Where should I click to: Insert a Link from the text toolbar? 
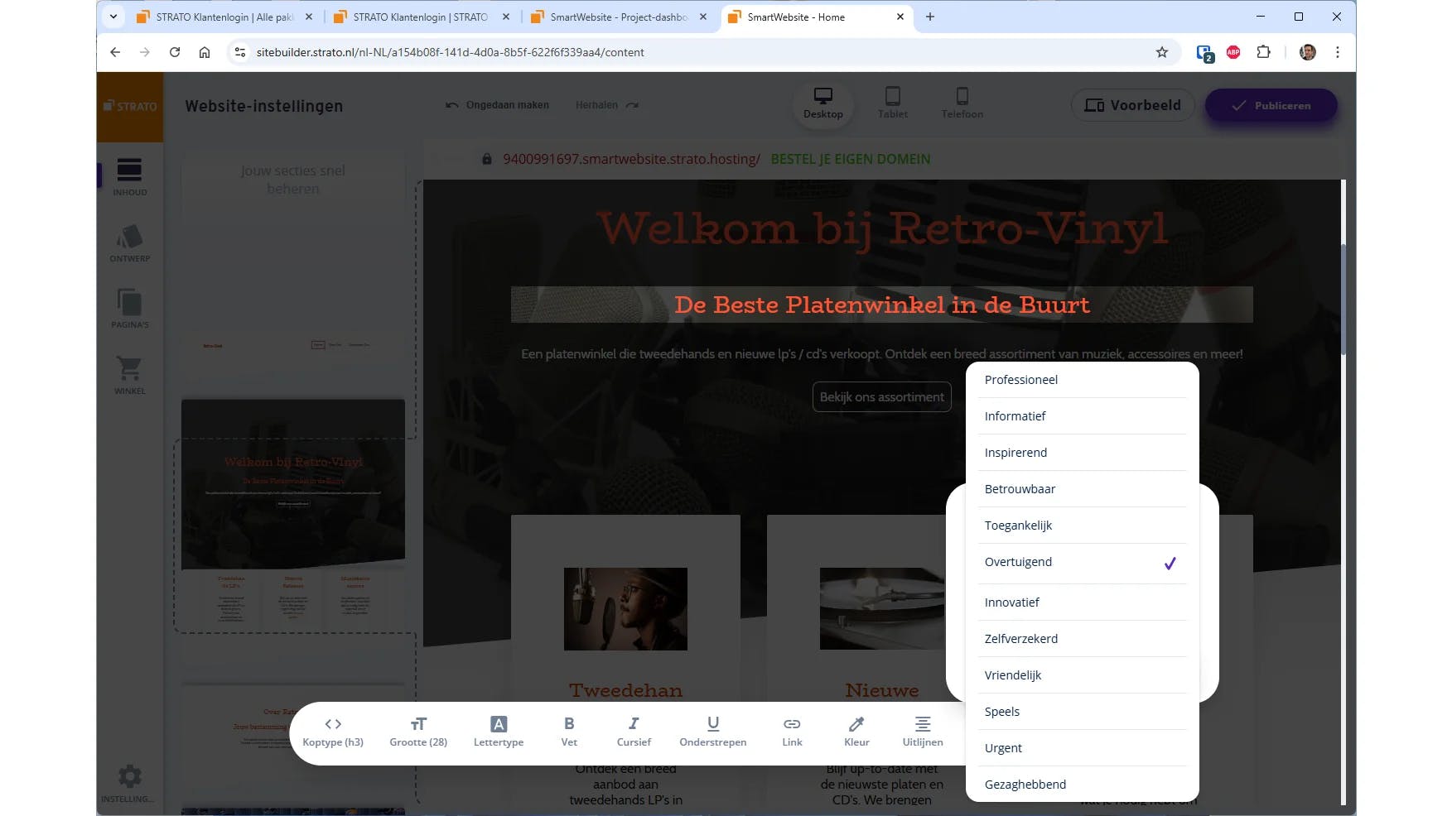point(792,732)
